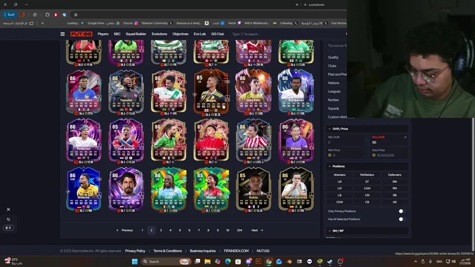The width and height of the screenshot is (475, 267).
Task: Select the Attackers position group
Action: (340, 175)
